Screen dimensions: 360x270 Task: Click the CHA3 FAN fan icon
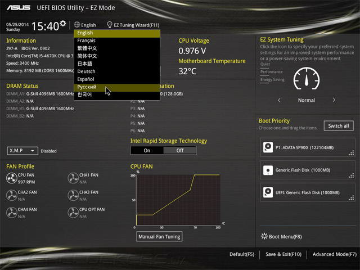(73, 195)
